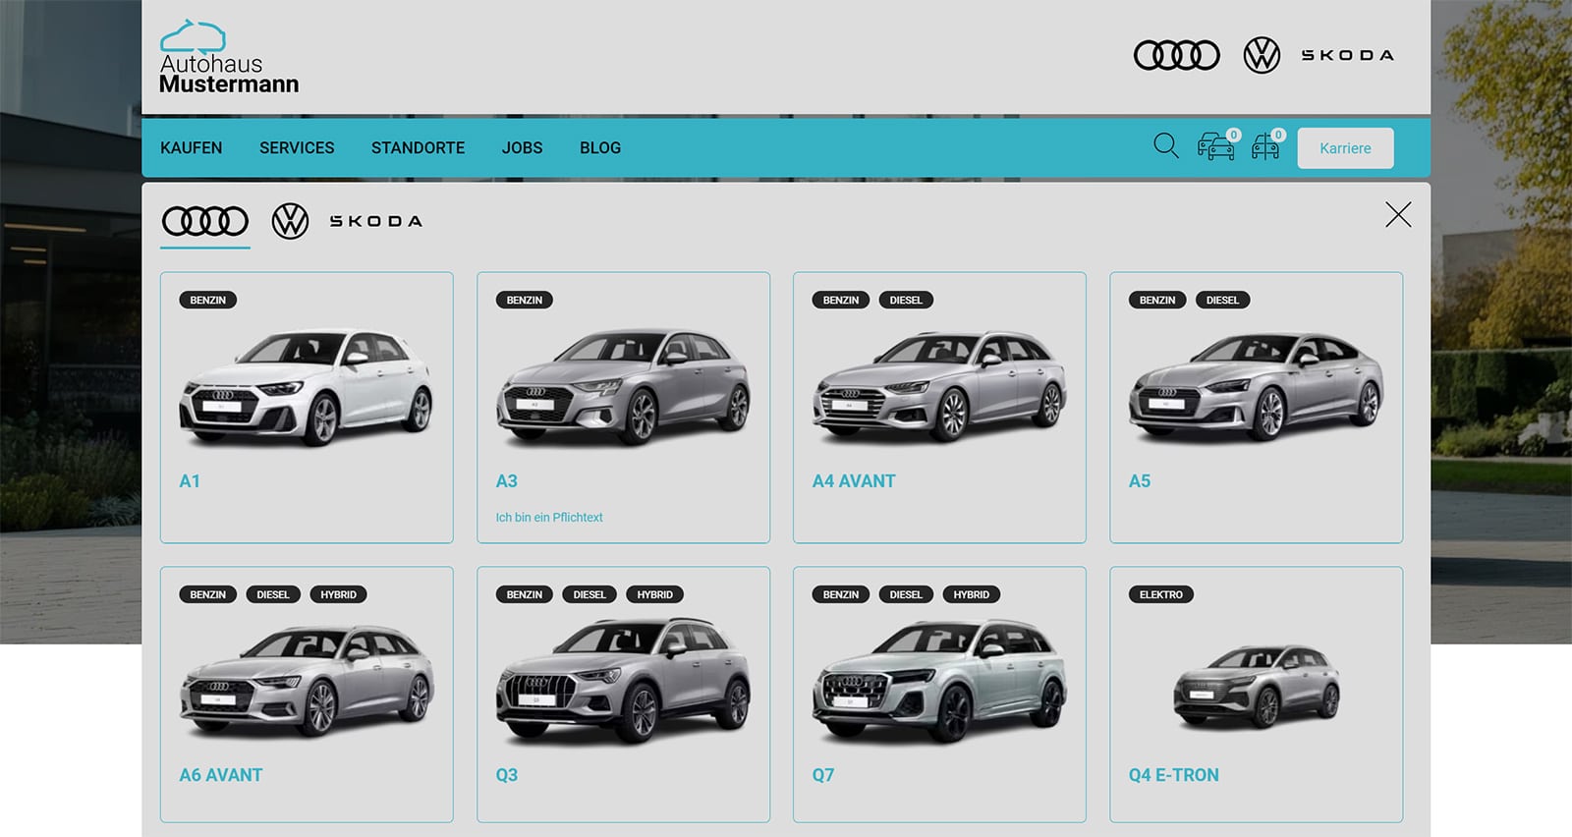The height and width of the screenshot is (837, 1572).
Task: Open the A6 AVANT model link
Action: (x=221, y=775)
